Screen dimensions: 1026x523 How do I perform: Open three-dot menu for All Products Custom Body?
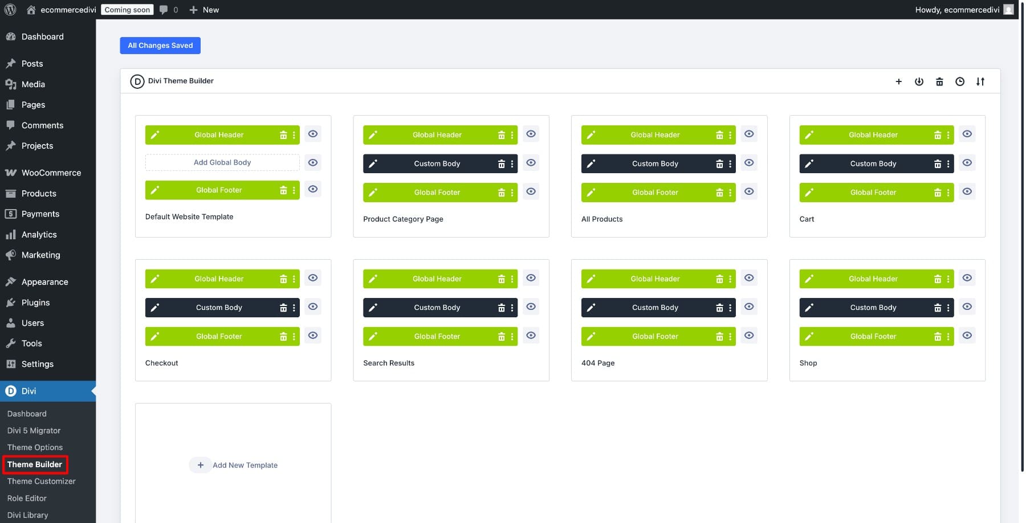pos(730,164)
